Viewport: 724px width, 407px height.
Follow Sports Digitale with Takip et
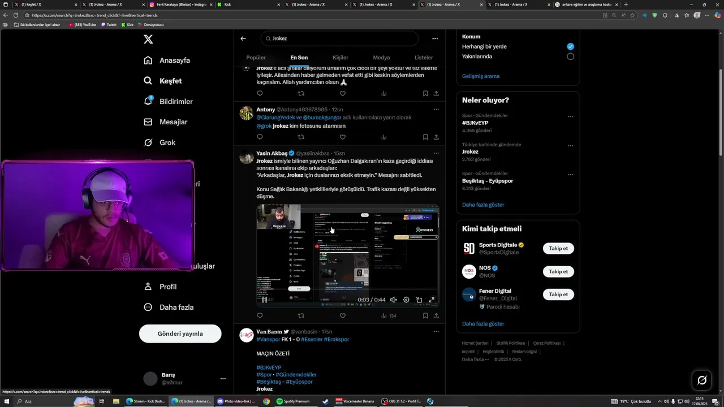pyautogui.click(x=558, y=248)
